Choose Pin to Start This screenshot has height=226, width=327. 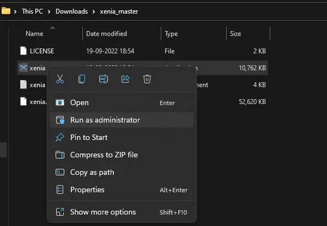tap(122, 137)
